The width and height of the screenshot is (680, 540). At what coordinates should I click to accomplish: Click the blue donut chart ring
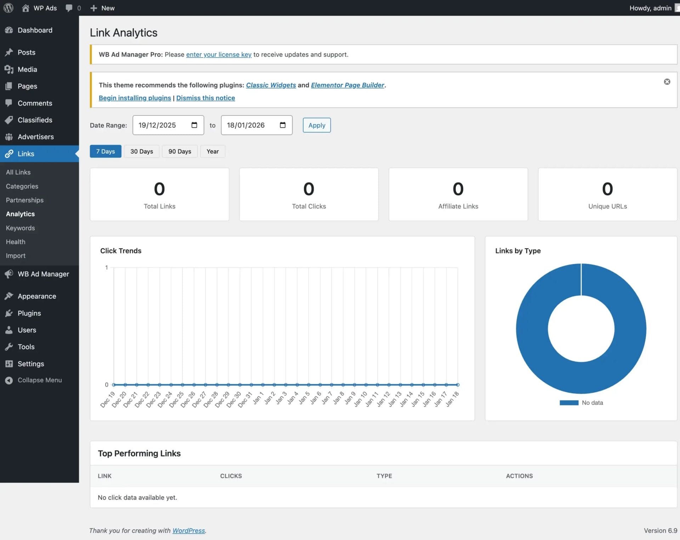630,329
